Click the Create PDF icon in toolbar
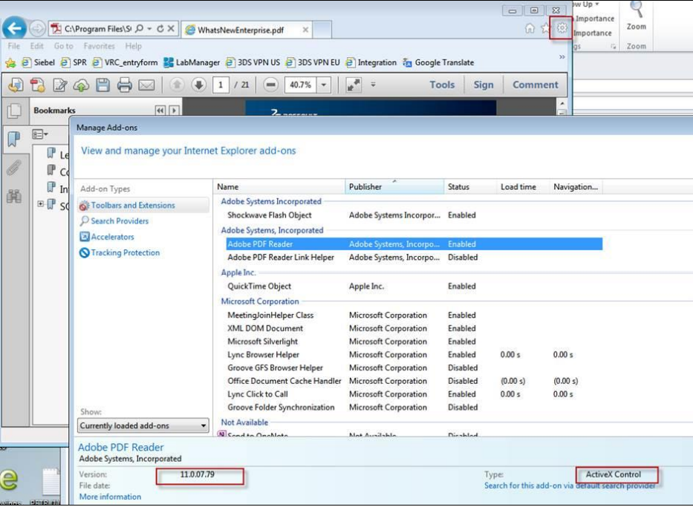The height and width of the screenshot is (507, 693). [x=38, y=85]
